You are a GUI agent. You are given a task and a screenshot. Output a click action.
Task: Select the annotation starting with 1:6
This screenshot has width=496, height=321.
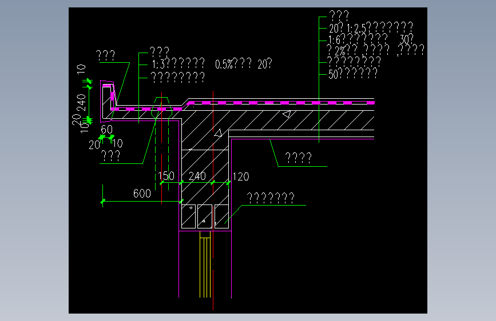[x=358, y=39]
